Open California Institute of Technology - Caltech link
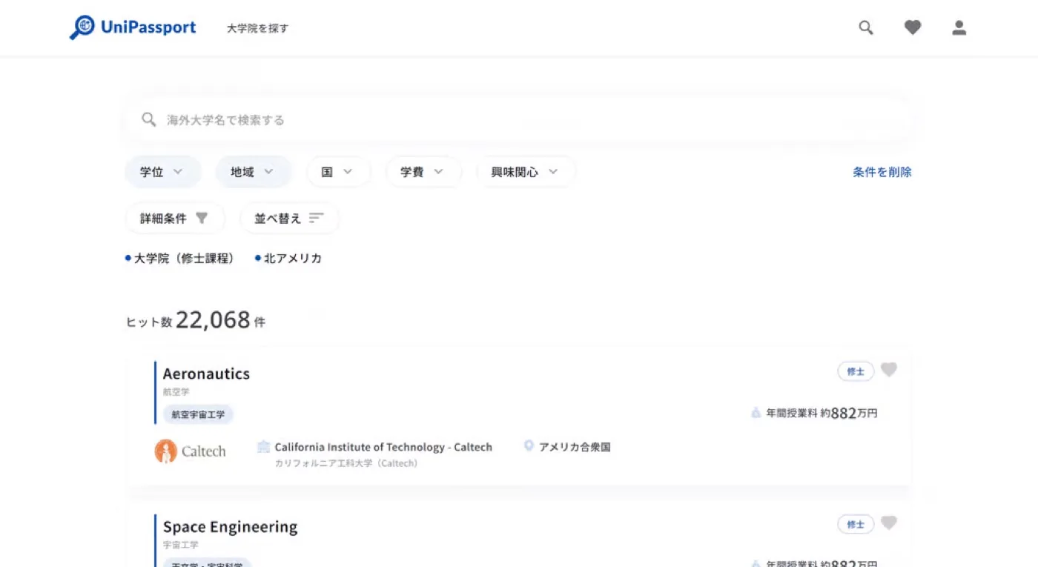This screenshot has height=567, width=1038. pos(383,447)
